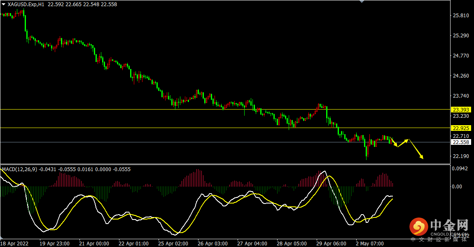This screenshot has height=247, width=474.
Task: Select the yellow 22.925 price label
Action: 461,128
